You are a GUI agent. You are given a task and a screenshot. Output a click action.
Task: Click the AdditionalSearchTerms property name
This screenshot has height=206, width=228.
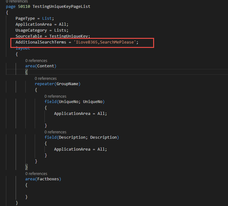pos(41,42)
